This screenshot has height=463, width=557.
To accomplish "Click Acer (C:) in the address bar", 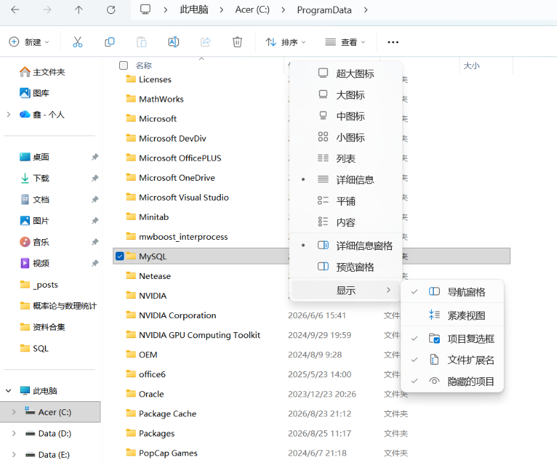I will tap(252, 9).
